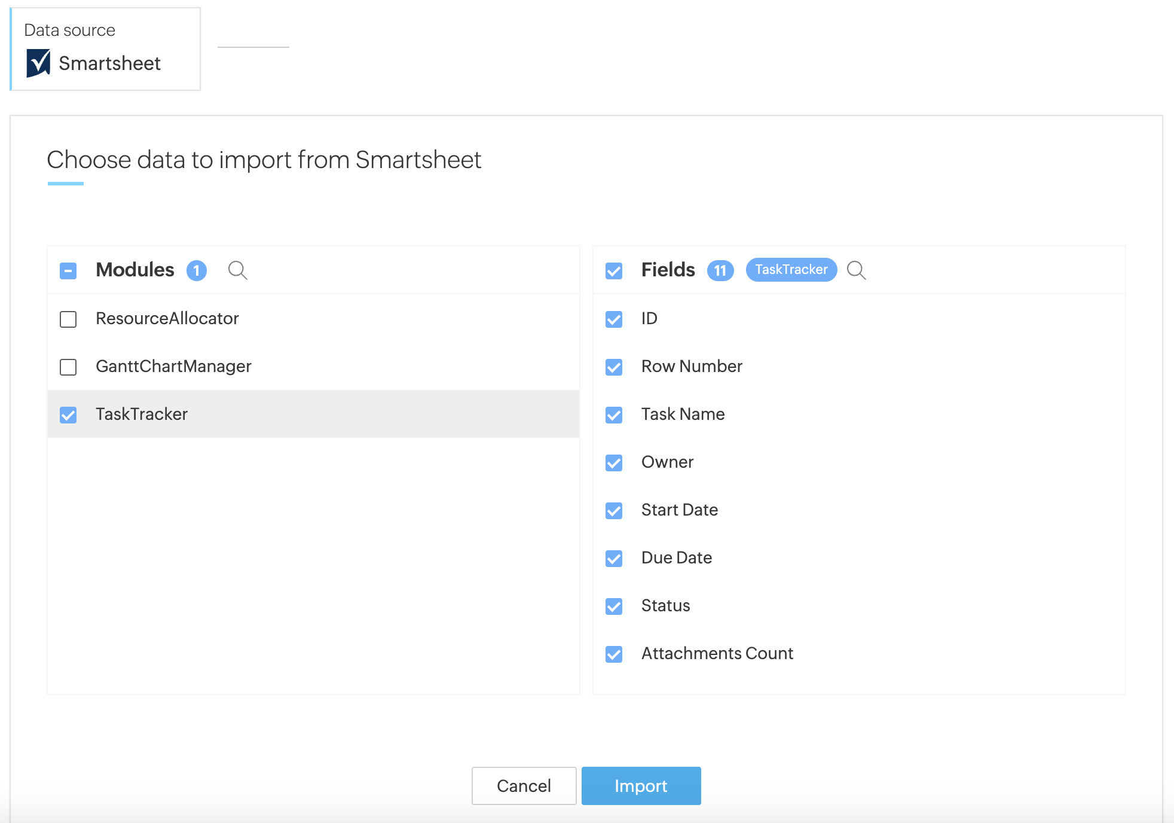The image size is (1174, 823).
Task: Uncheck the TaskTracker module checkbox
Action: click(68, 414)
